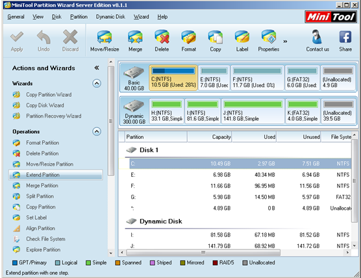Click the Contact us icon
361x278 pixels.
point(317,36)
